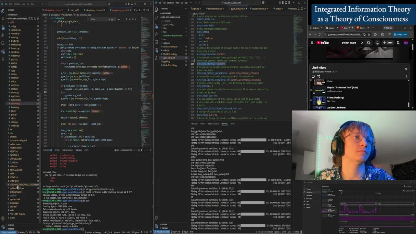
Task: Open YouTube account avatar menu
Action: pyautogui.click(x=406, y=43)
